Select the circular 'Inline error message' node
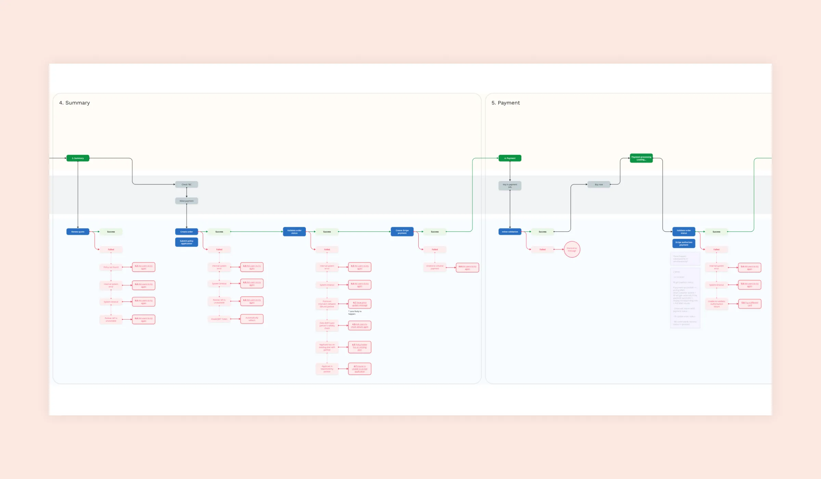The width and height of the screenshot is (821, 479). click(572, 249)
